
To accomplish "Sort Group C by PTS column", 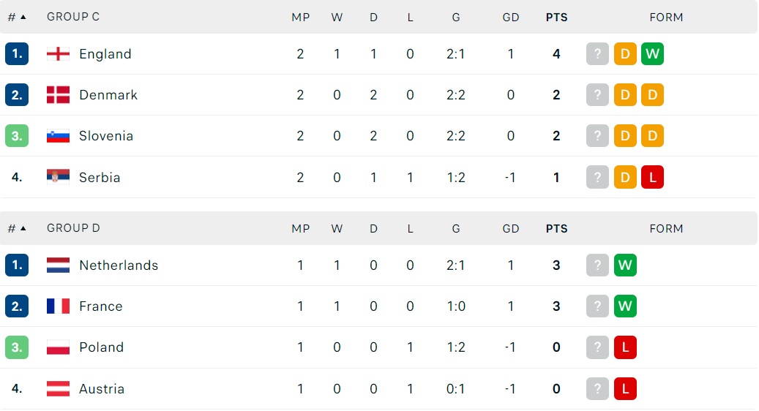I will coord(557,18).
